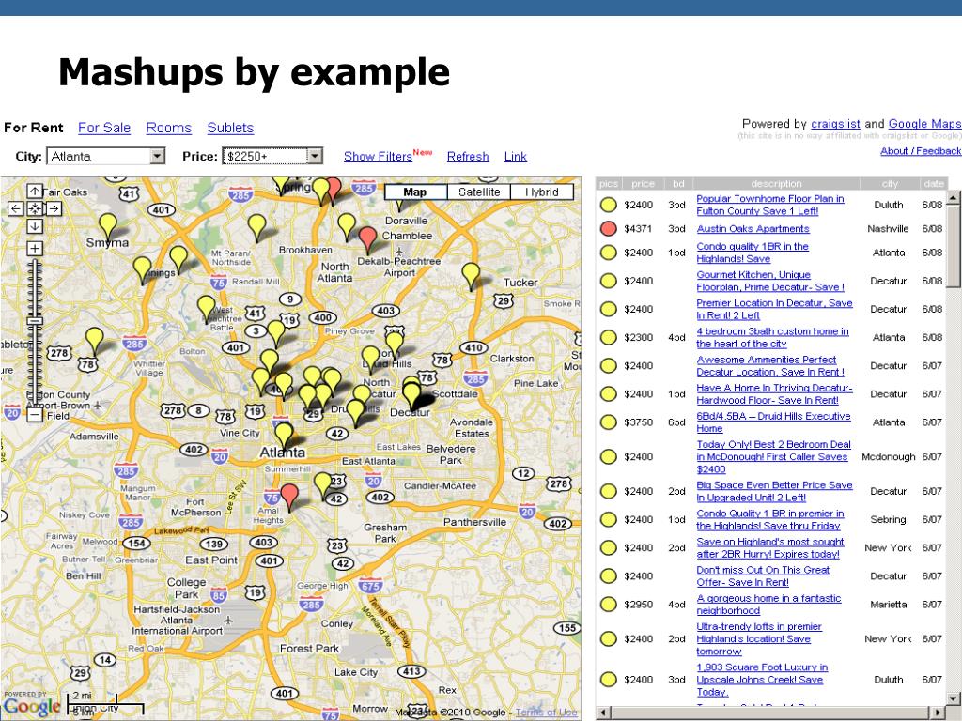Click the yellow dot beside Druid Hills Executive Home
Image resolution: width=962 pixels, height=721 pixels.
[608, 422]
